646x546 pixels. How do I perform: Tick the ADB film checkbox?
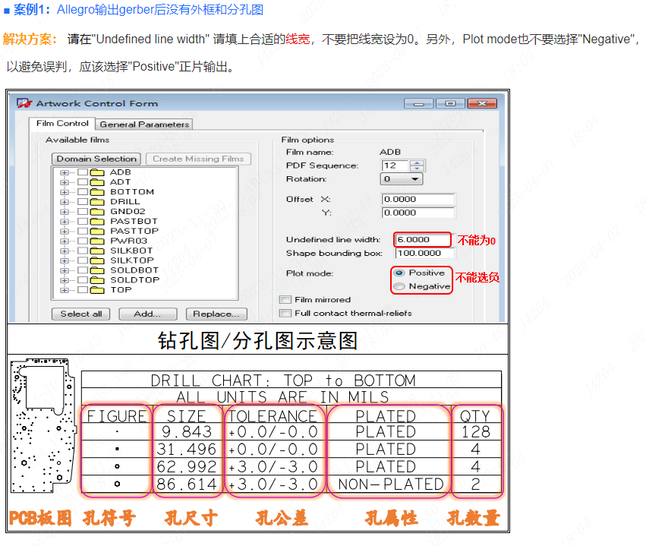click(x=83, y=172)
